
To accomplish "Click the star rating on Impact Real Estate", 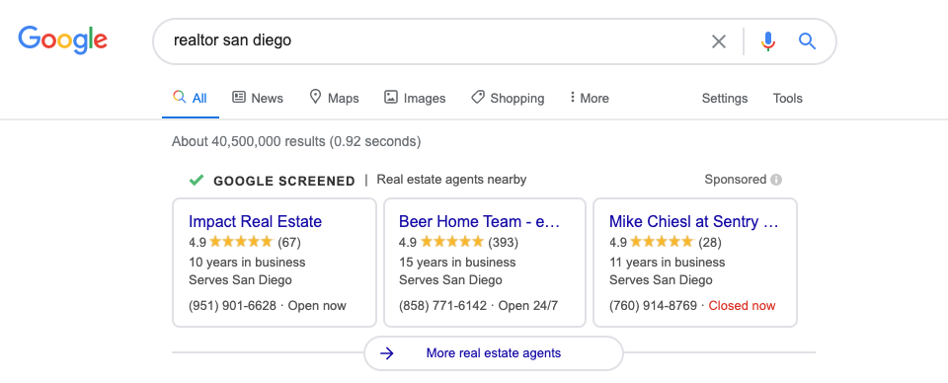I will pyautogui.click(x=241, y=242).
